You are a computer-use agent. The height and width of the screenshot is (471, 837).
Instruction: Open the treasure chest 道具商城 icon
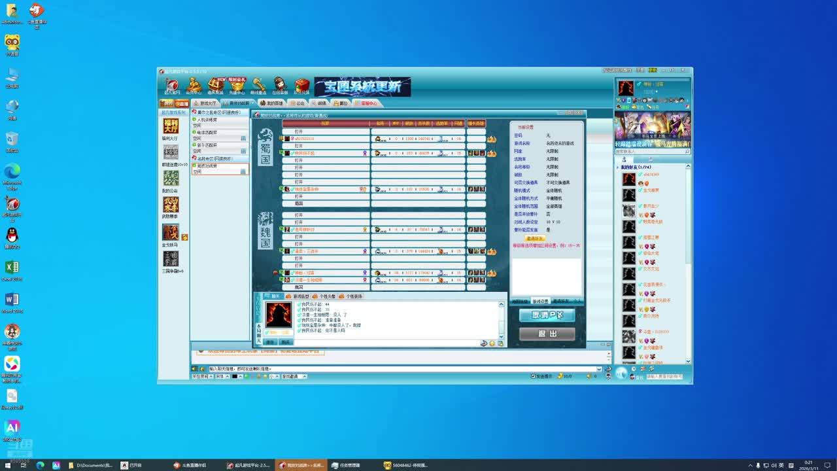[215, 85]
